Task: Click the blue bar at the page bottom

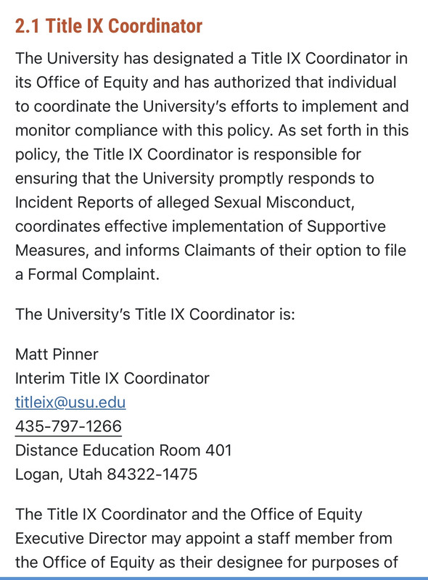Action: click(214, 578)
